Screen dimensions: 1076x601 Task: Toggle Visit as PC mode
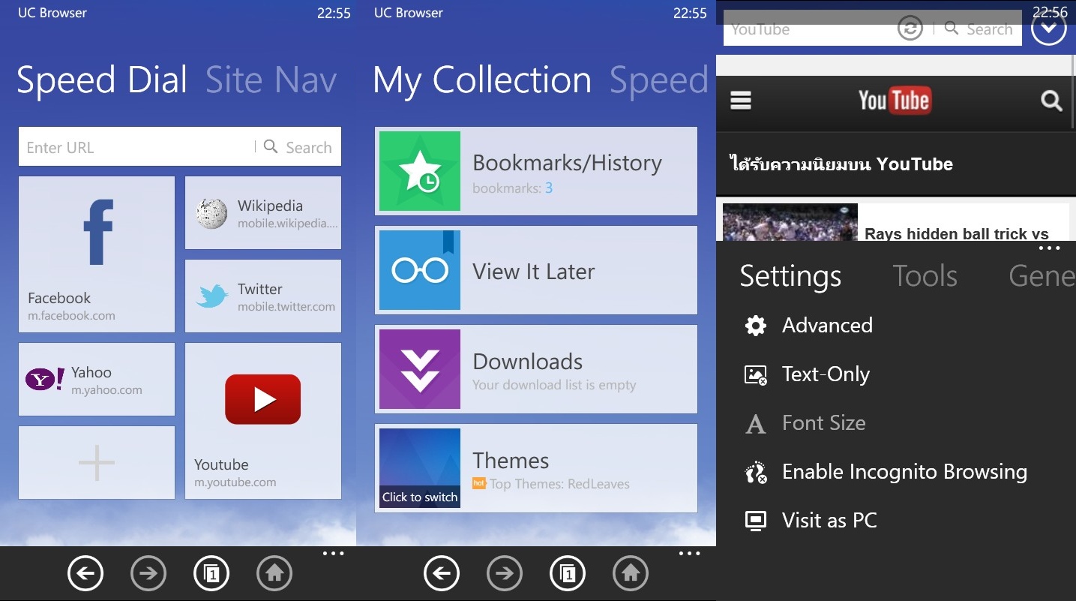[x=811, y=520]
